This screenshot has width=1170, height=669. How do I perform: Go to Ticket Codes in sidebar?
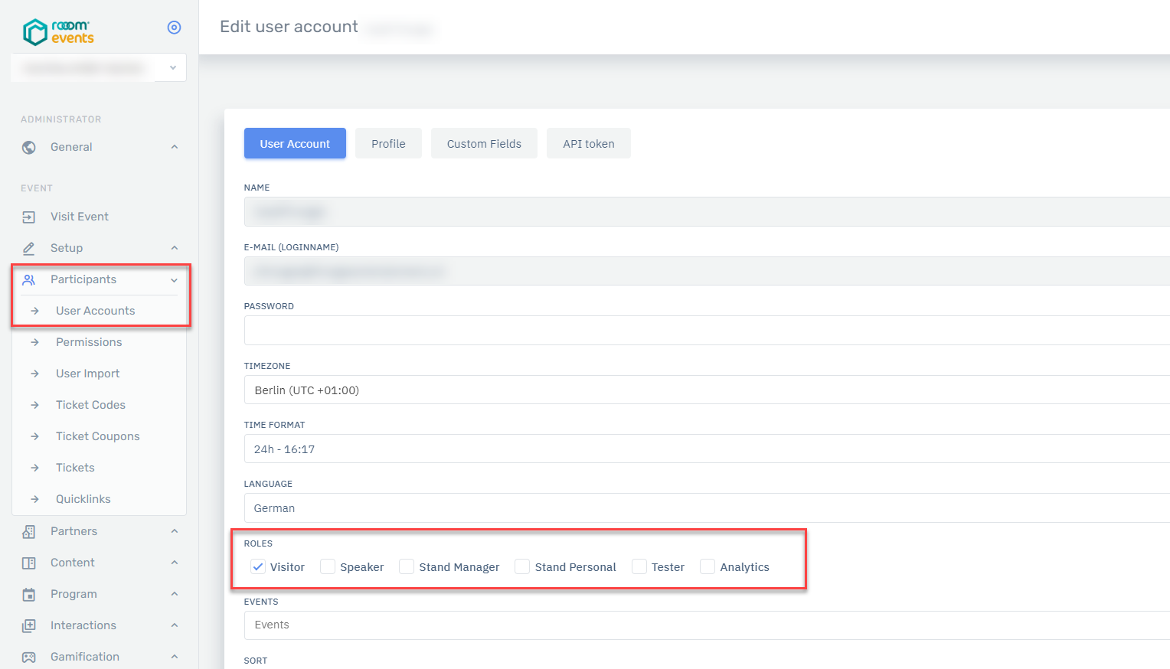[x=90, y=405]
